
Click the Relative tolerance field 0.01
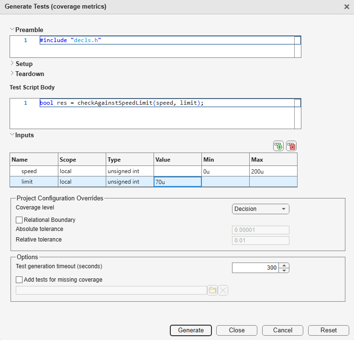coord(261,241)
